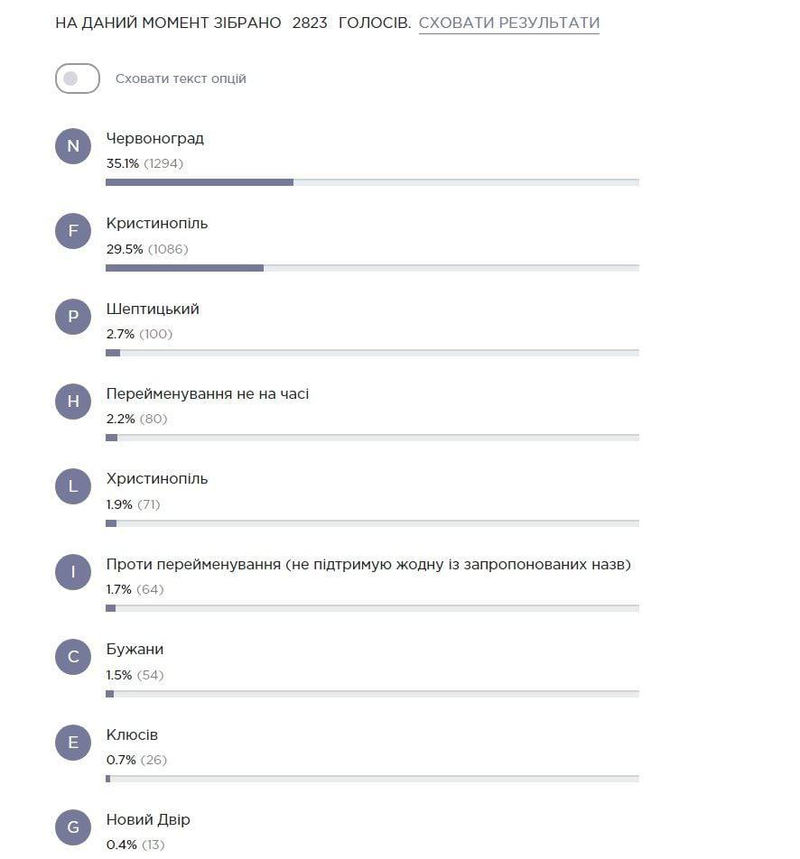This screenshot has height=859, width=800.
Task: Click the Кристинопіль progress bar
Action: click(x=372, y=267)
